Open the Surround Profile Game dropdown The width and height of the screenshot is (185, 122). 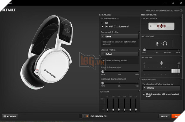pos(120,37)
